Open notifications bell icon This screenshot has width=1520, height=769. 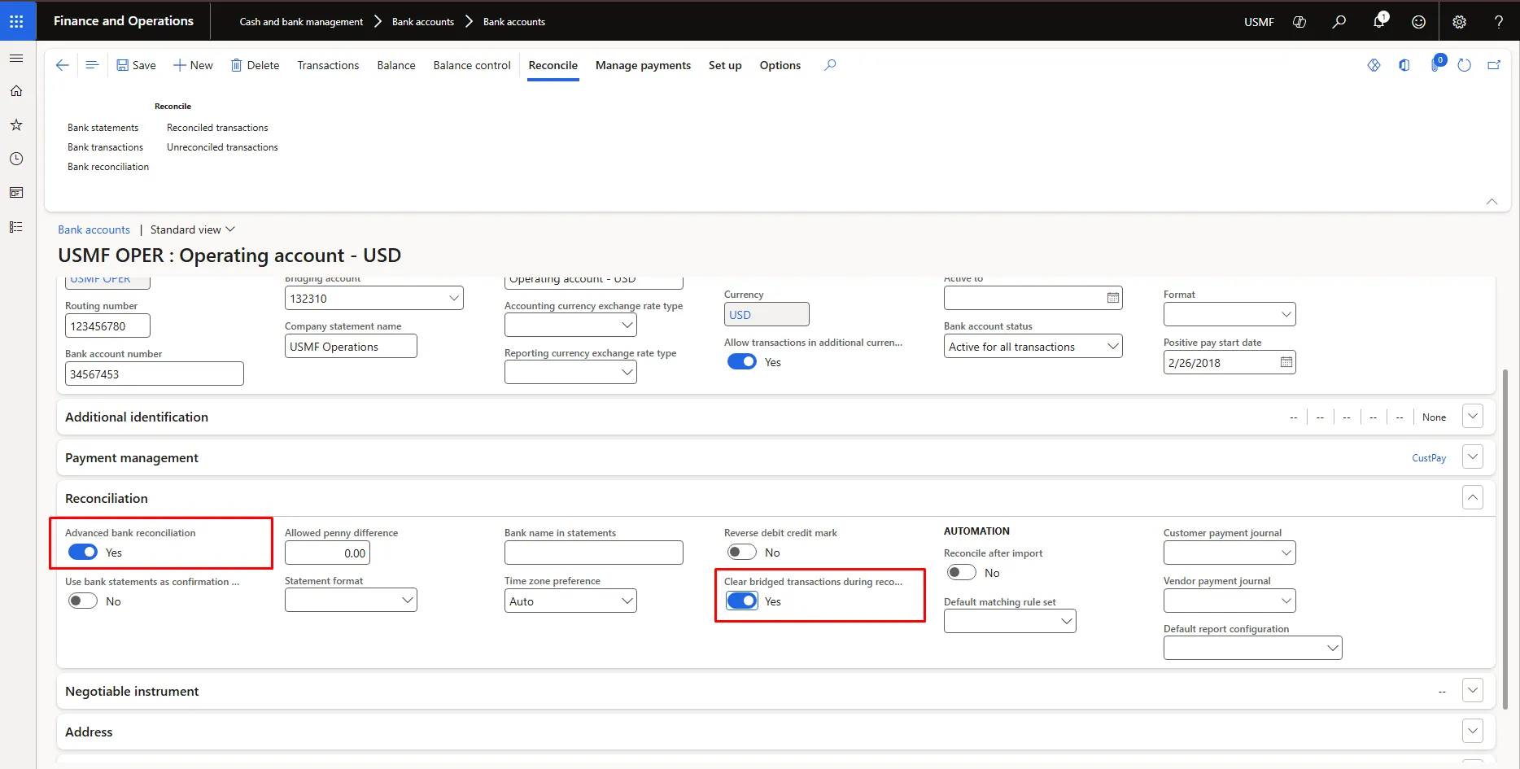pos(1379,22)
